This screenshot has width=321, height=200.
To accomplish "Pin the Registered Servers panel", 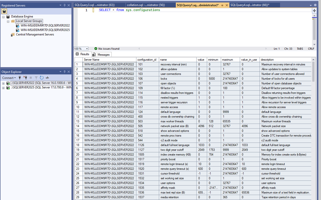I will point(65,5).
